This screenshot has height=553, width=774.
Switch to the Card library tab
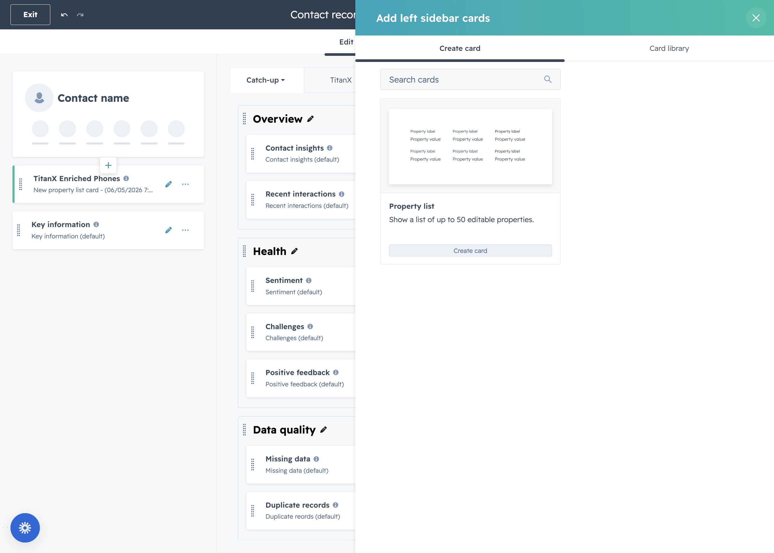click(x=669, y=48)
